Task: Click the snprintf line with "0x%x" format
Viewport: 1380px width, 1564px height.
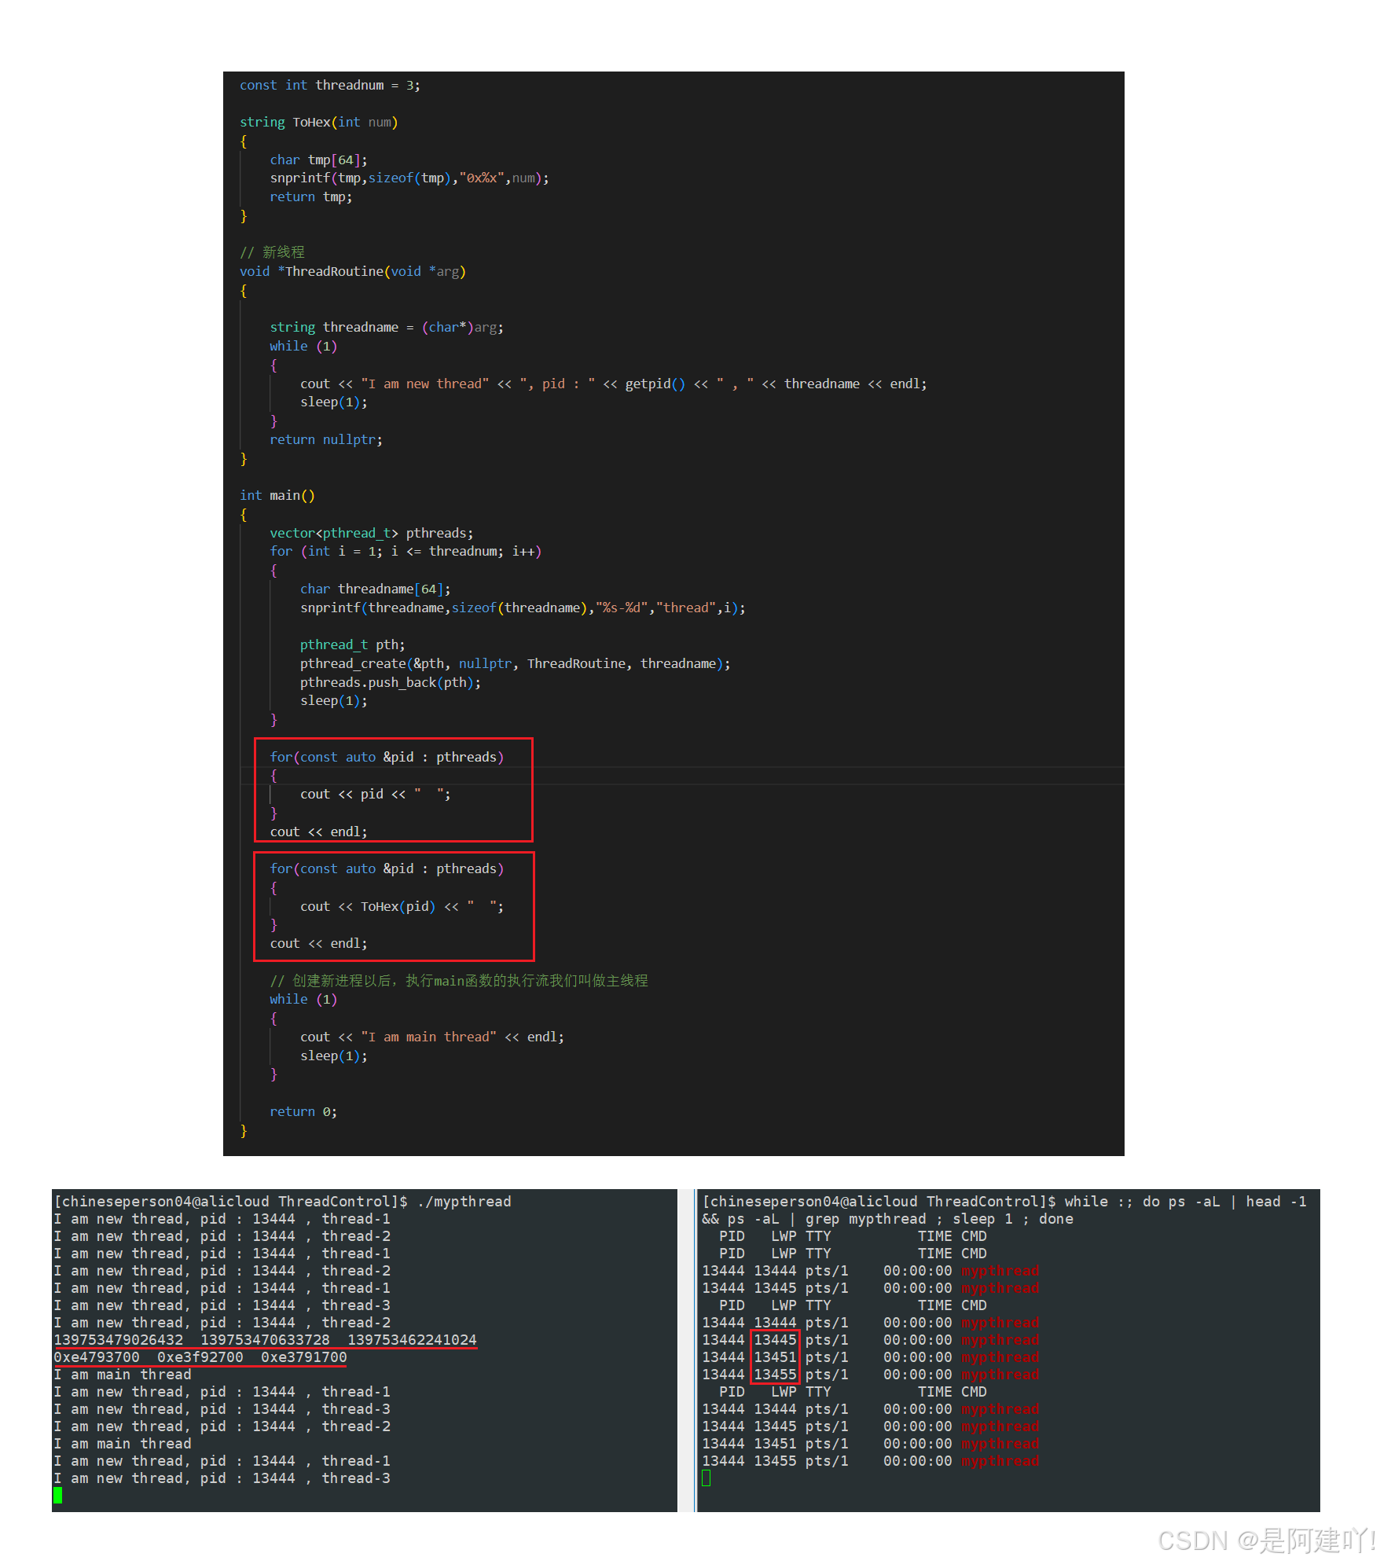Action: coord(409,178)
